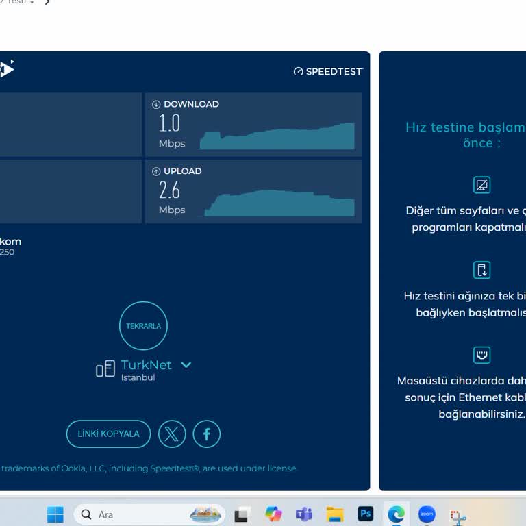Expand the TurkNet server dropdown chevron
Screen dimensions: 526x526
[x=186, y=365]
